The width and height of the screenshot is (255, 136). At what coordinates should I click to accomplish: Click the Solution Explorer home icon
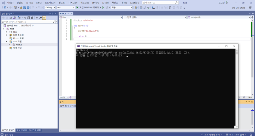click(10, 18)
